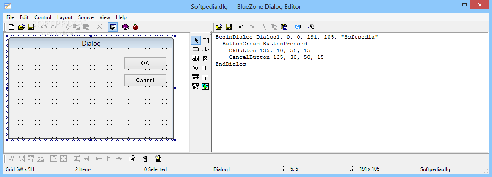Open the Help menu

121,17
